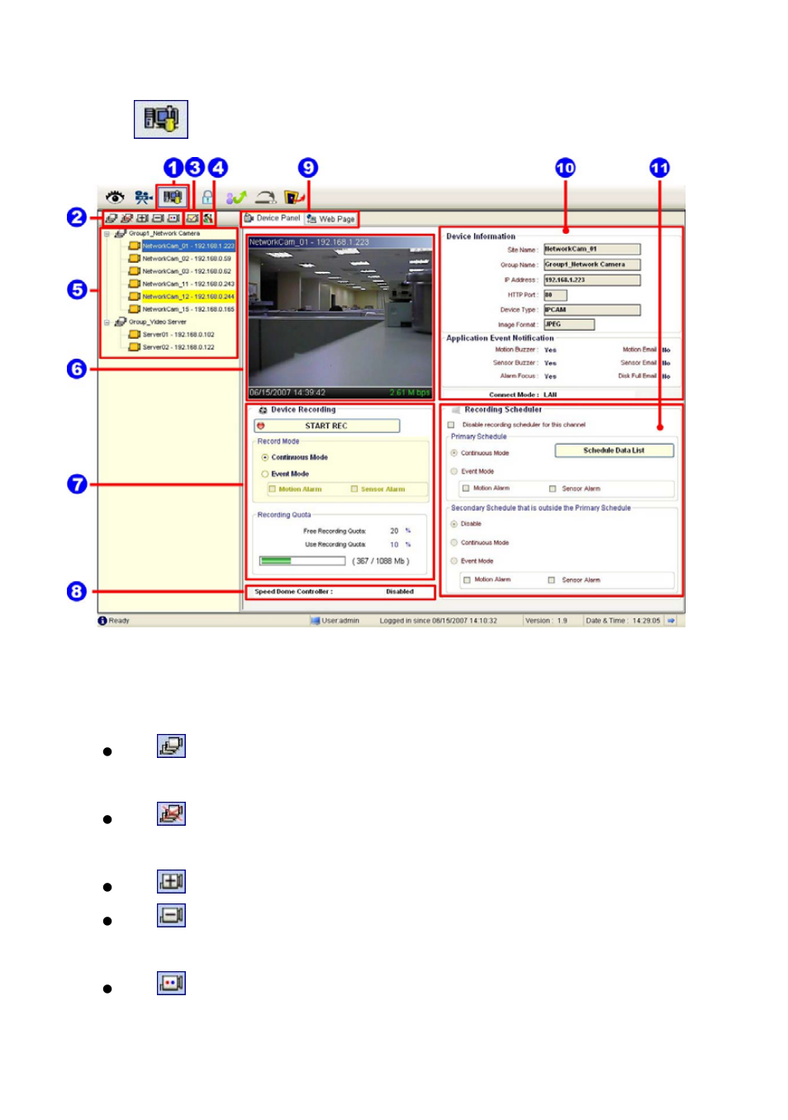Screen dimensions: 788x1120
Task: Open the Schedule Data List
Action: point(614,450)
